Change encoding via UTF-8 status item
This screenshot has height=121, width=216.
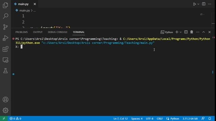pyautogui.click(x=150, y=119)
